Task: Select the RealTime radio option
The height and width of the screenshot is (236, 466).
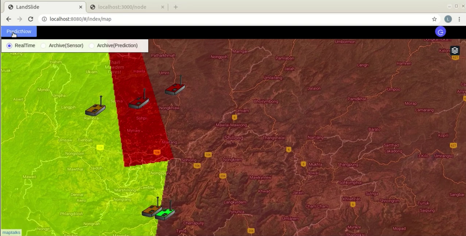Action: pyautogui.click(x=9, y=46)
